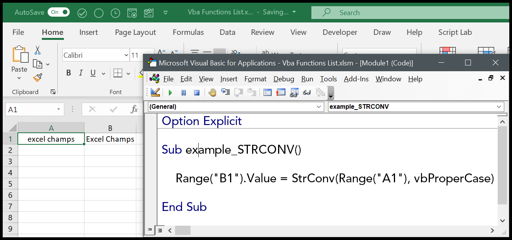The image size is (512, 240).
Task: Open the example_STRCONV procedure dropdown
Action: (x=499, y=107)
